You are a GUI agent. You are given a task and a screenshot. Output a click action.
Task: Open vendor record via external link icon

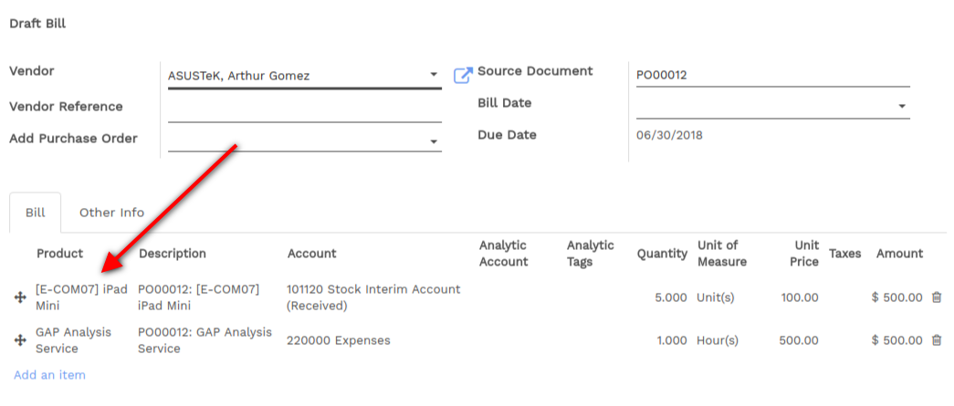coord(463,76)
